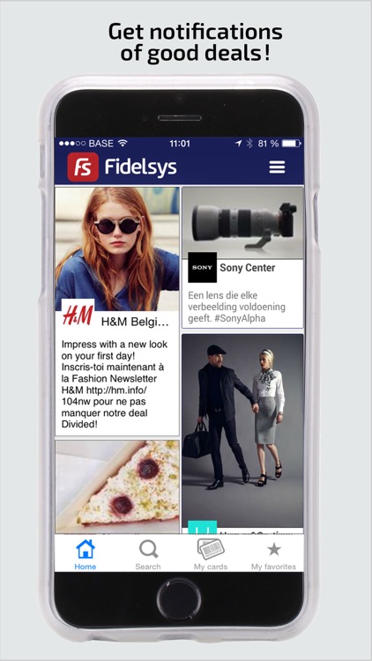Open the Sony Center store name
This screenshot has height=661, width=372.
(x=248, y=268)
